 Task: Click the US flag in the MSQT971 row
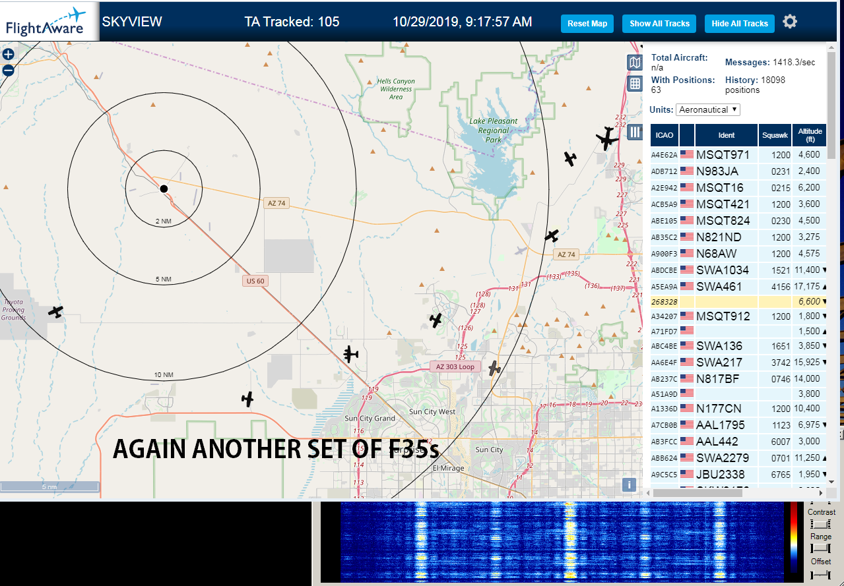687,154
